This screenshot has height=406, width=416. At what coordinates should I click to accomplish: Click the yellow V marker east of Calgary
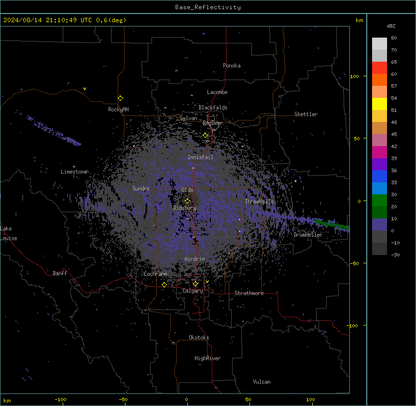pyautogui.click(x=207, y=282)
